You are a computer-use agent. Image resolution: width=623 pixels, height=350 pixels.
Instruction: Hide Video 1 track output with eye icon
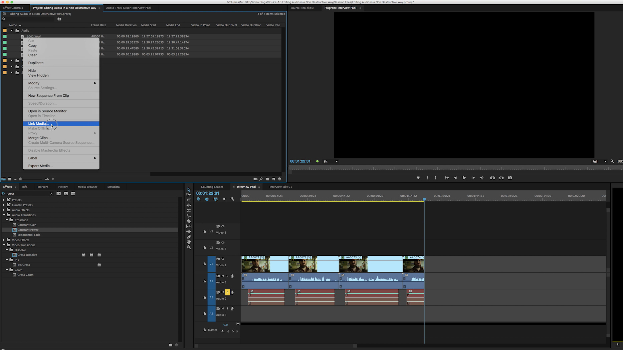pos(223,259)
